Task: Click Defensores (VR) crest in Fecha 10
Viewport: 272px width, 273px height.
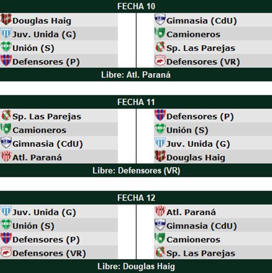Action: (x=160, y=61)
